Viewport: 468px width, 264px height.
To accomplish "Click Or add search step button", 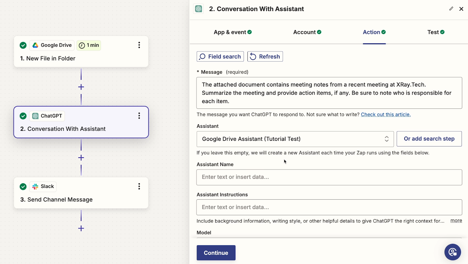I will pyautogui.click(x=429, y=139).
